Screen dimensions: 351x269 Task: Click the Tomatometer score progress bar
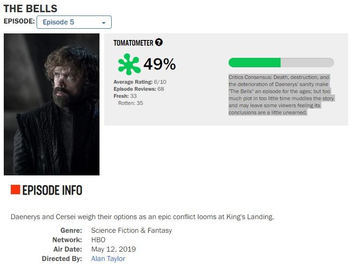[281, 63]
